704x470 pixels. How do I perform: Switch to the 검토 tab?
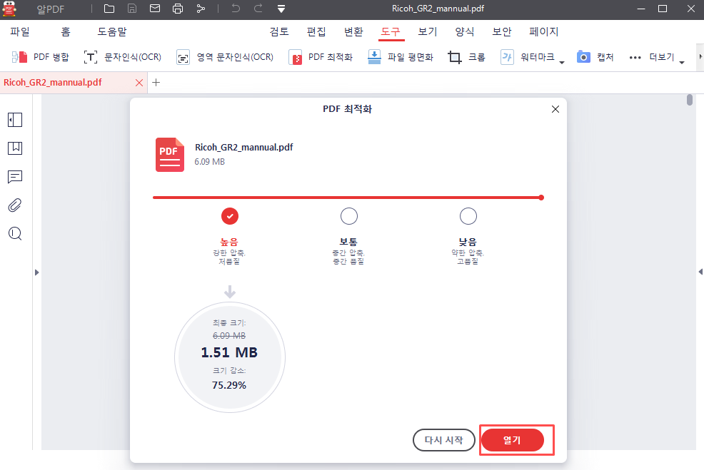tap(279, 32)
